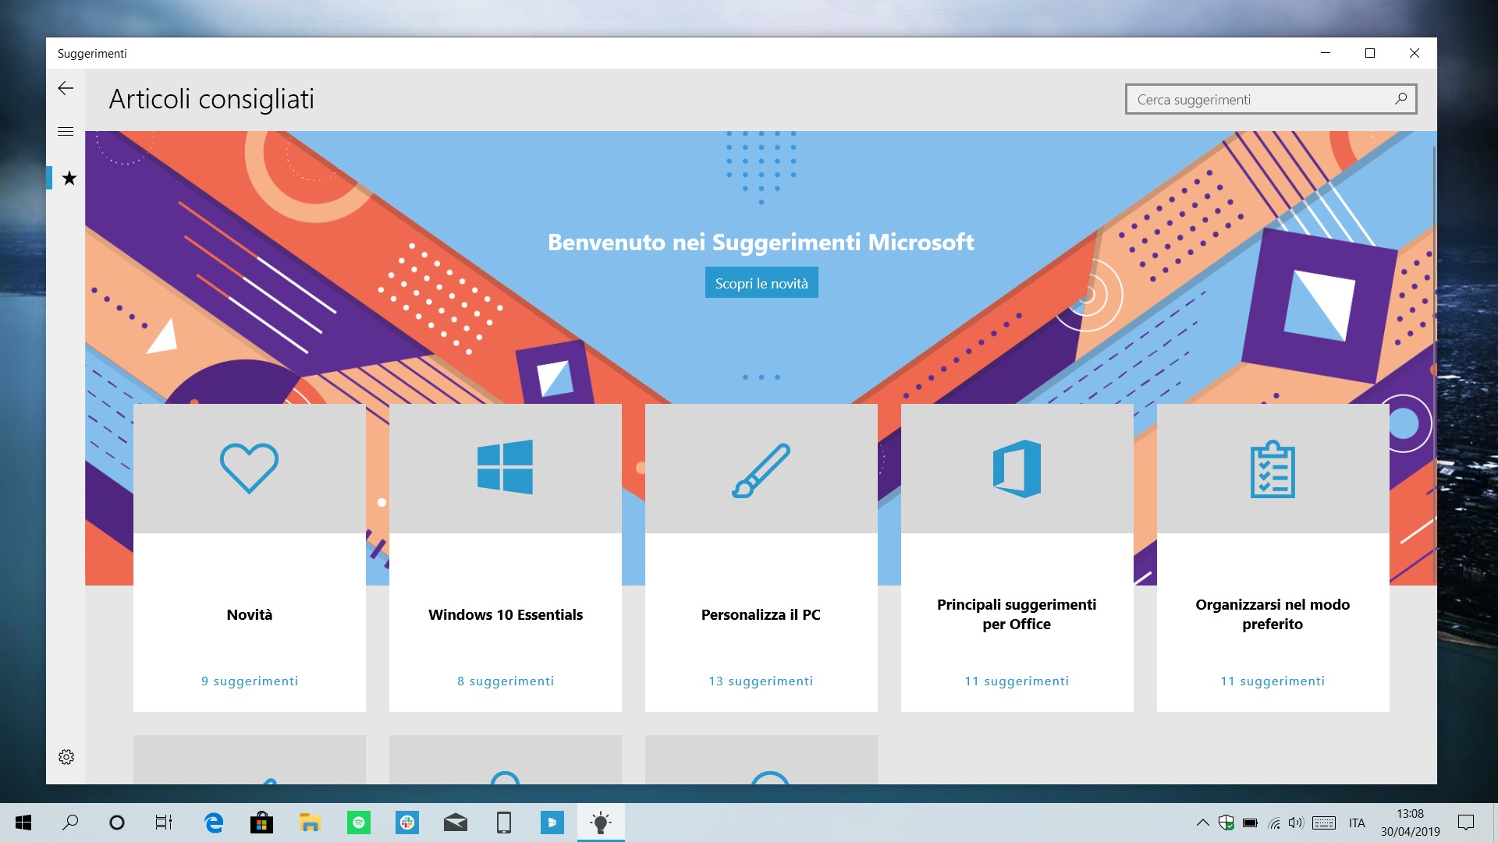Screen dimensions: 1498x842
Task: Open Organizzarsi nel modo preferito title
Action: [1273, 614]
